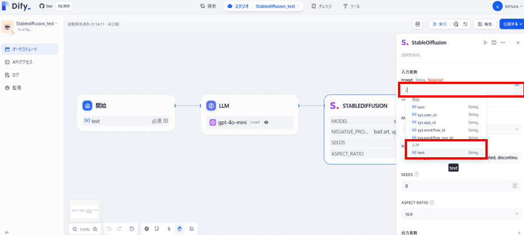524x235 pixels.
Task: Click the variable insert {x} icon in Prompt field
Action: (517, 85)
